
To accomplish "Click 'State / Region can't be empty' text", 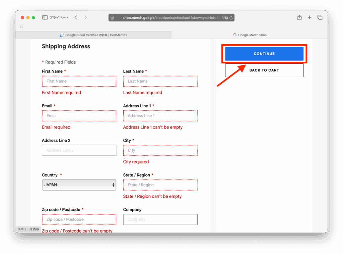I will (x=152, y=197).
